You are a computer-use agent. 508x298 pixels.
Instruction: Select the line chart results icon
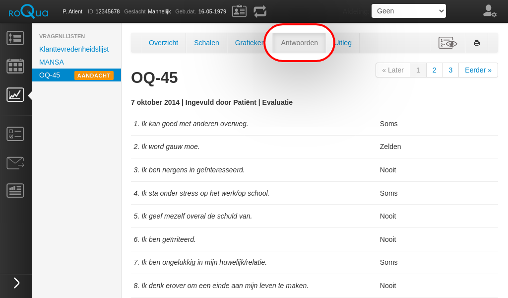[x=15, y=95]
